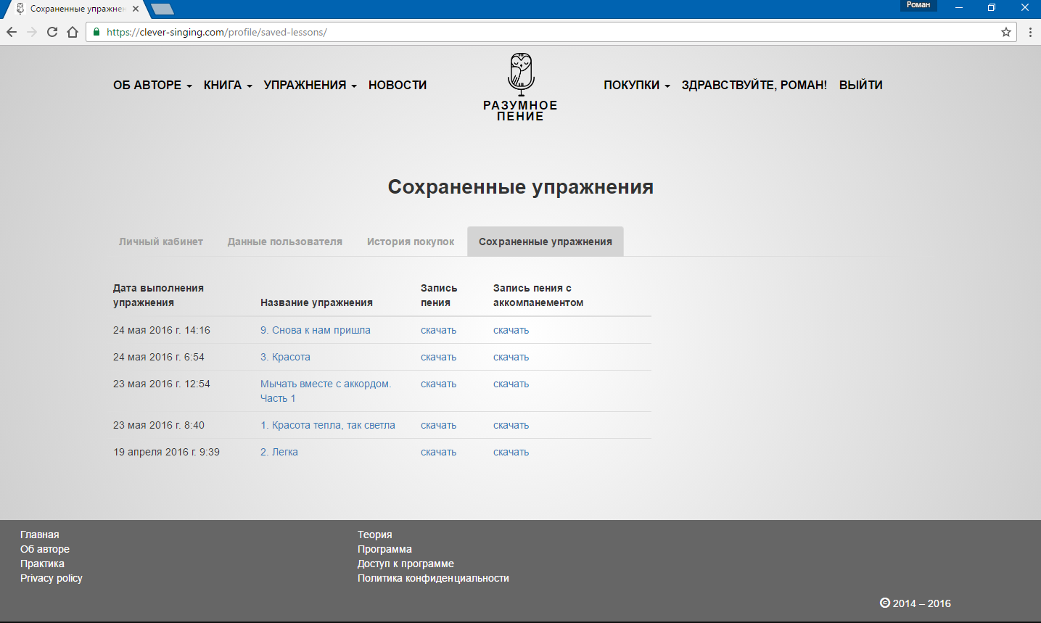This screenshot has width=1041, height=623.
Task: Switch to the Данные пользователя tab
Action: 285,242
